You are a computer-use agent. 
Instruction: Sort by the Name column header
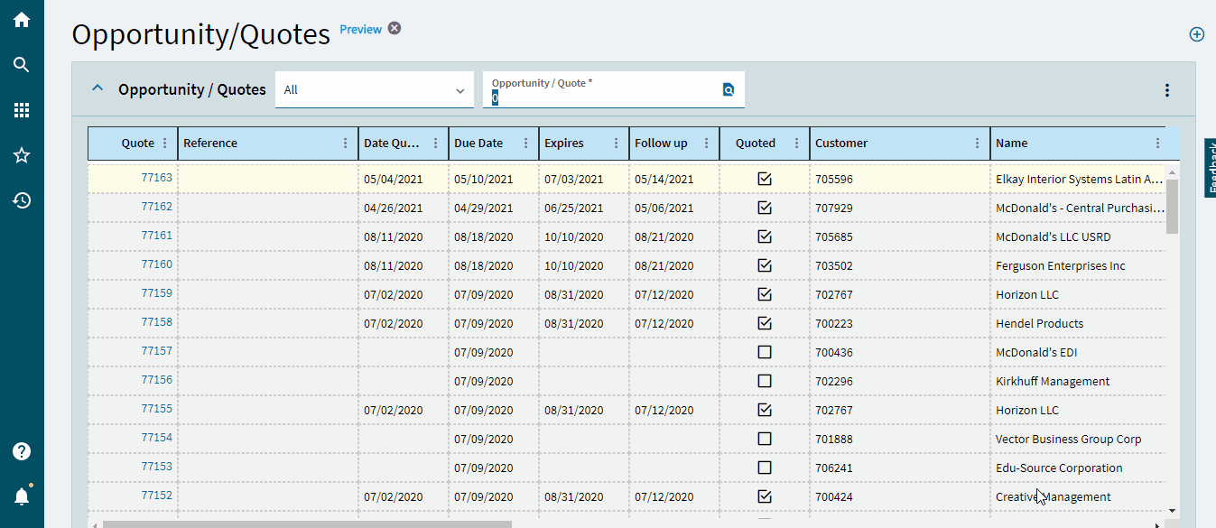(1012, 143)
